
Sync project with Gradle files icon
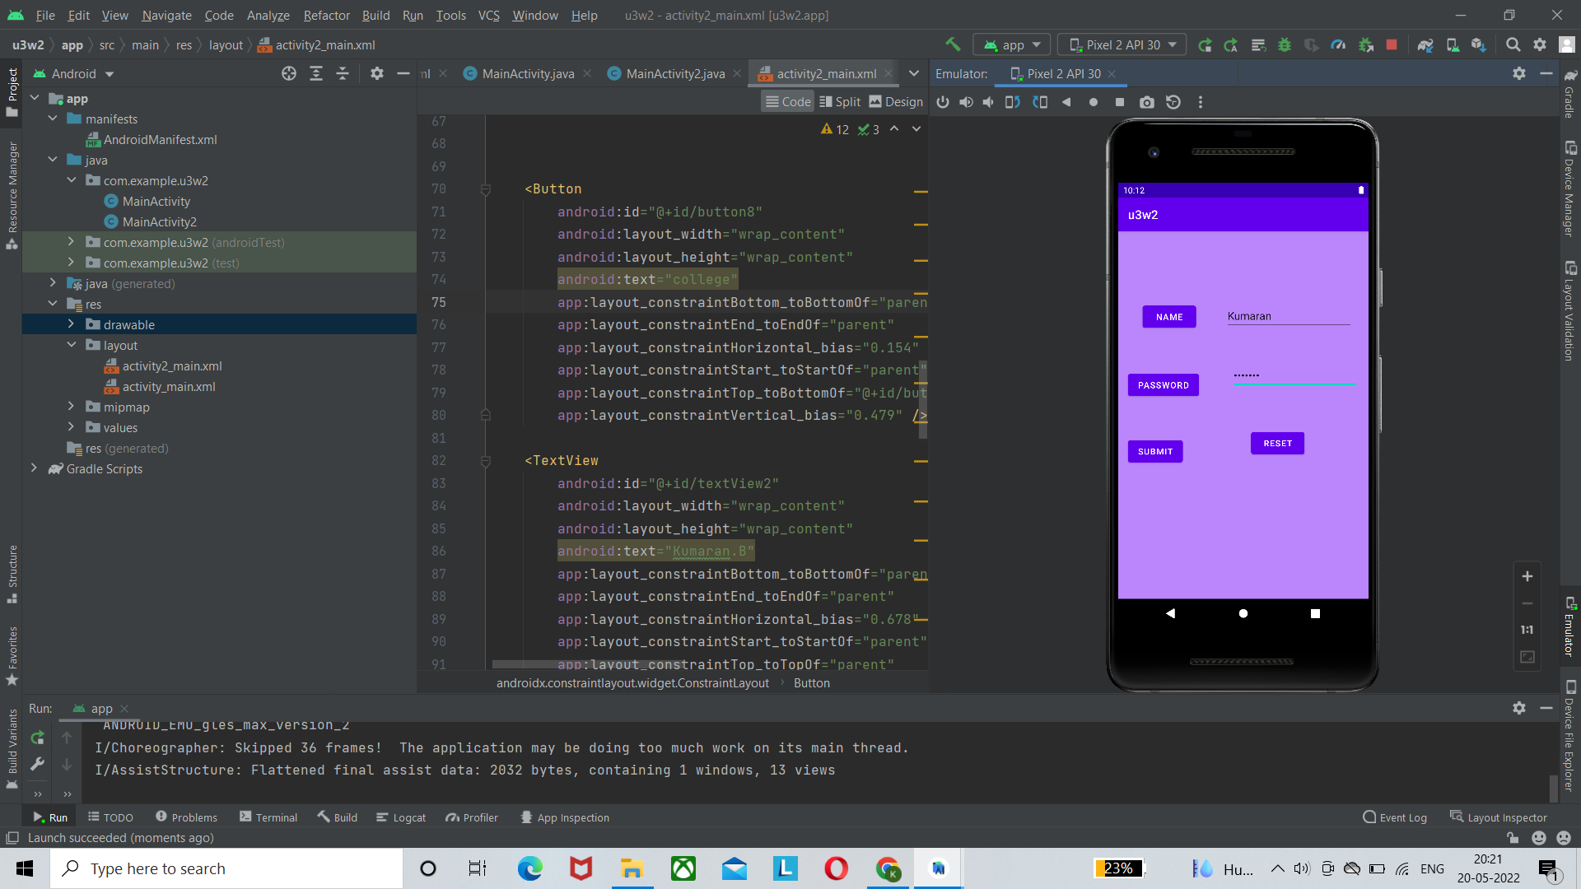[x=1425, y=44]
